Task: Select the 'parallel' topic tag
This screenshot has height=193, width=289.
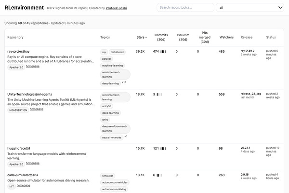Action: click(x=106, y=59)
